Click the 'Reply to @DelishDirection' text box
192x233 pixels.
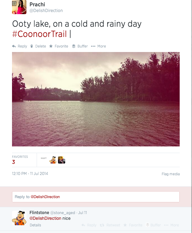point(96,197)
